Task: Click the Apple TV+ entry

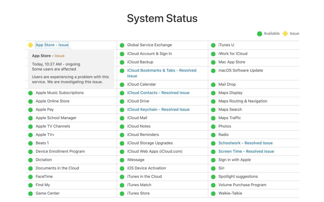Action: click(45, 135)
